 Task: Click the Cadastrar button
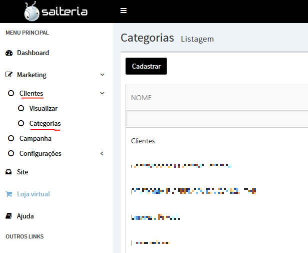(x=146, y=66)
